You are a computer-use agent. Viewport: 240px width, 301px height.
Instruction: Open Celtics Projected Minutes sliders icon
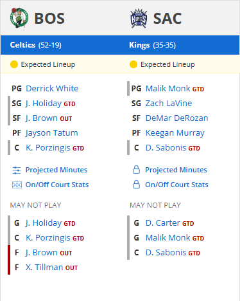point(17,170)
